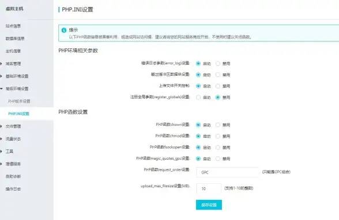
Task: Click the hint text (只能是GPC组合)
Action: (276, 172)
